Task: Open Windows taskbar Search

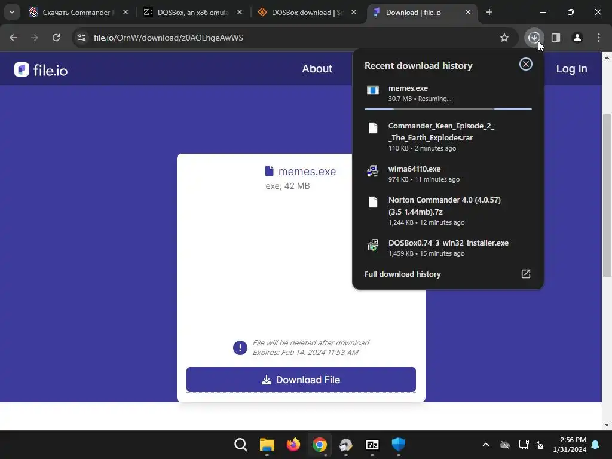Action: coord(240,445)
